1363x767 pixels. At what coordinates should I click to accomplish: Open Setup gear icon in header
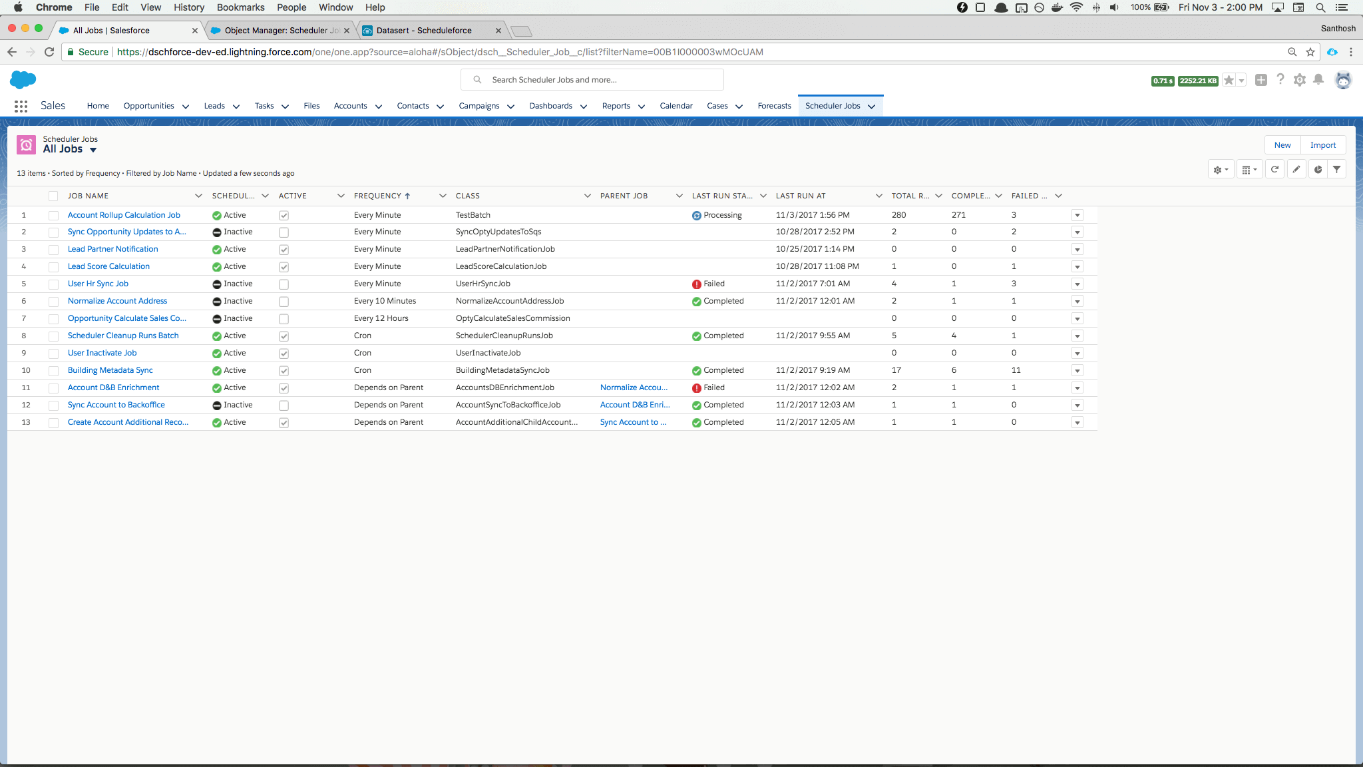(1299, 80)
